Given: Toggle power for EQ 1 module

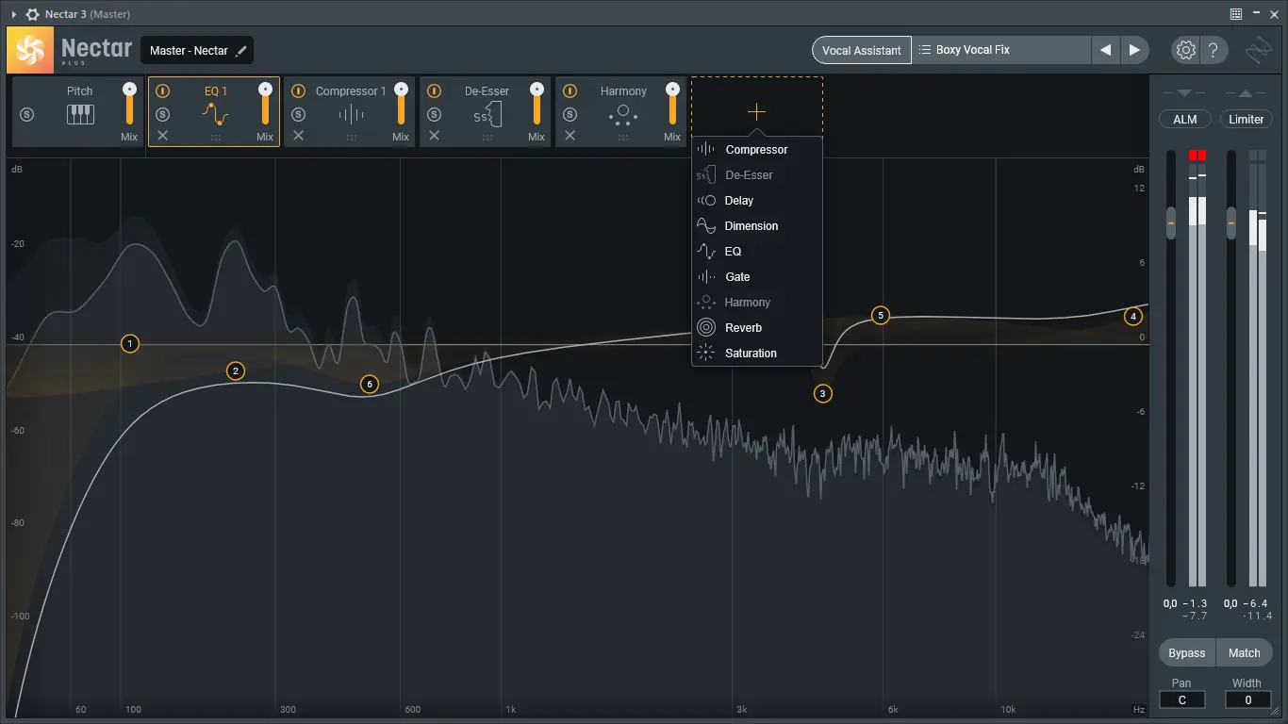Looking at the screenshot, I should point(162,91).
